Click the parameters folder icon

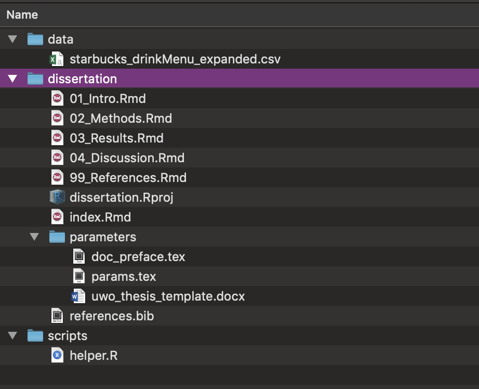(57, 237)
